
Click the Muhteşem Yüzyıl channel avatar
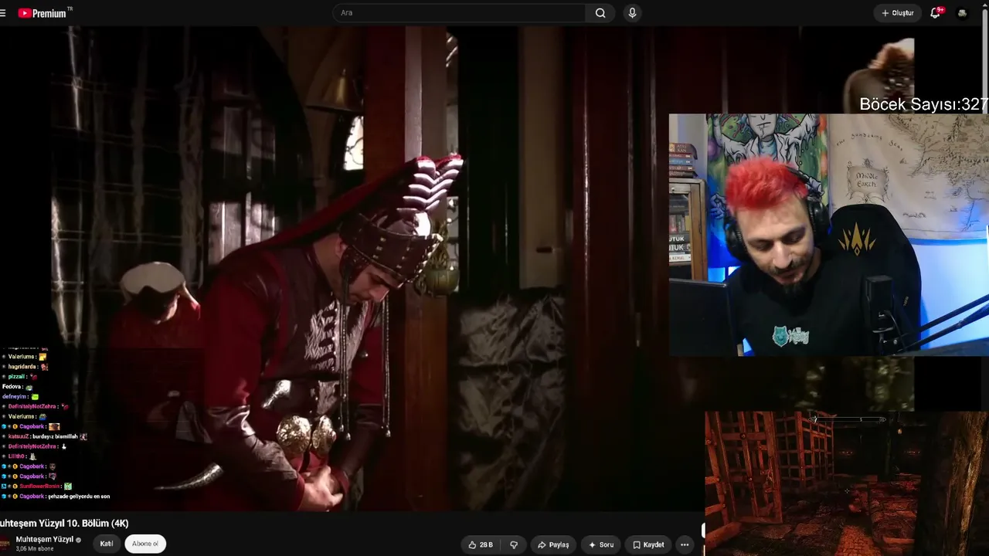pos(5,544)
